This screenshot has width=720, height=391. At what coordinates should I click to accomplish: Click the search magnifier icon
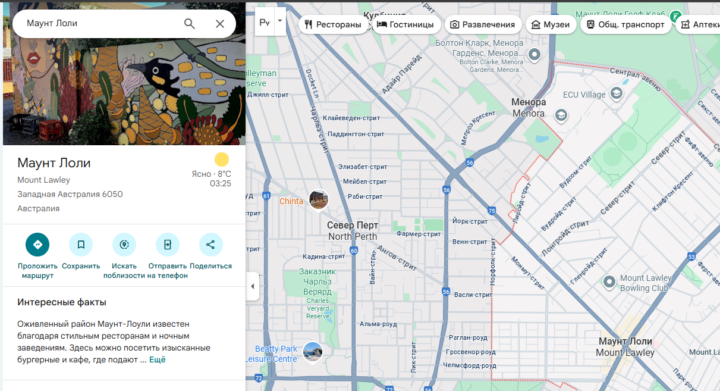point(190,24)
